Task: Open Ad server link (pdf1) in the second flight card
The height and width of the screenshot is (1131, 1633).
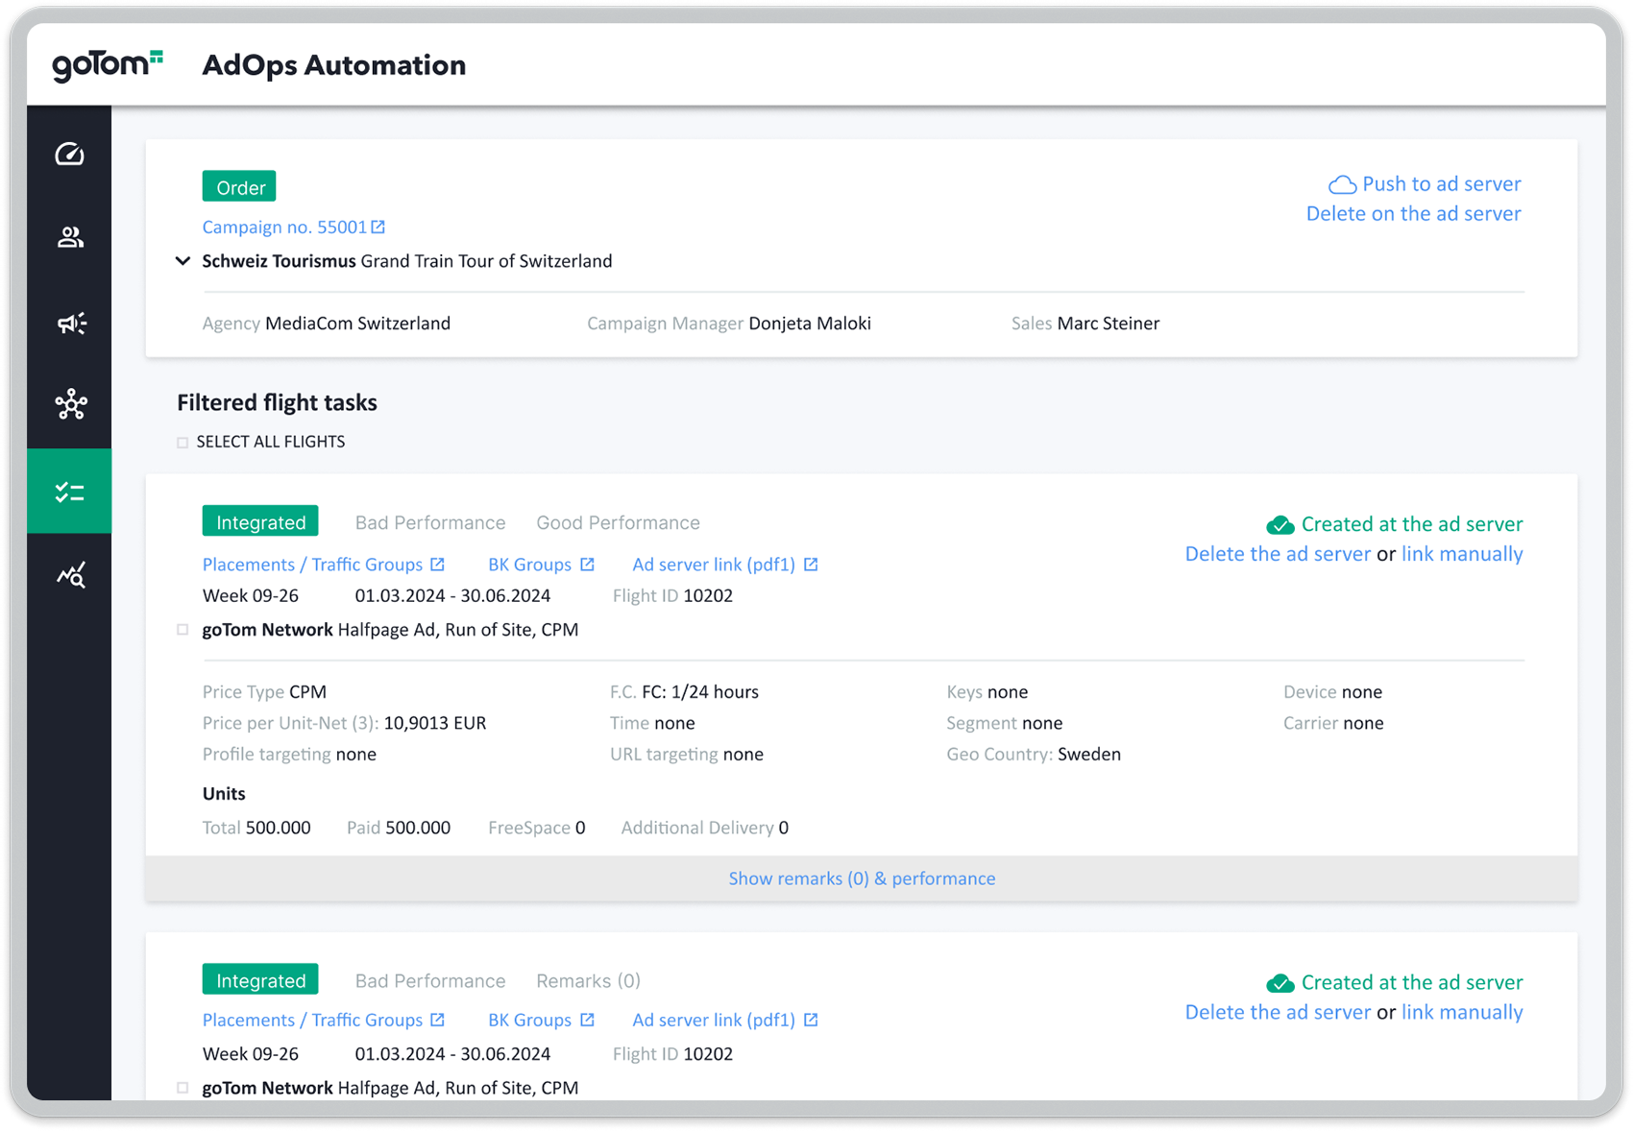Action: (714, 1020)
